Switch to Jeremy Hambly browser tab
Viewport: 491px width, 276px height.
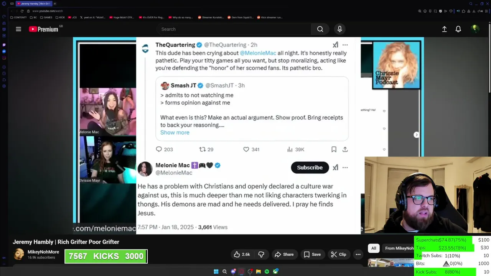pyautogui.click(x=34, y=3)
